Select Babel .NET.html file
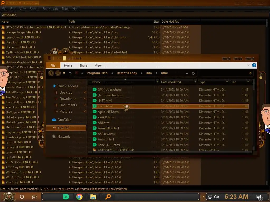The height and width of the screenshot is (202, 270). click(x=109, y=145)
